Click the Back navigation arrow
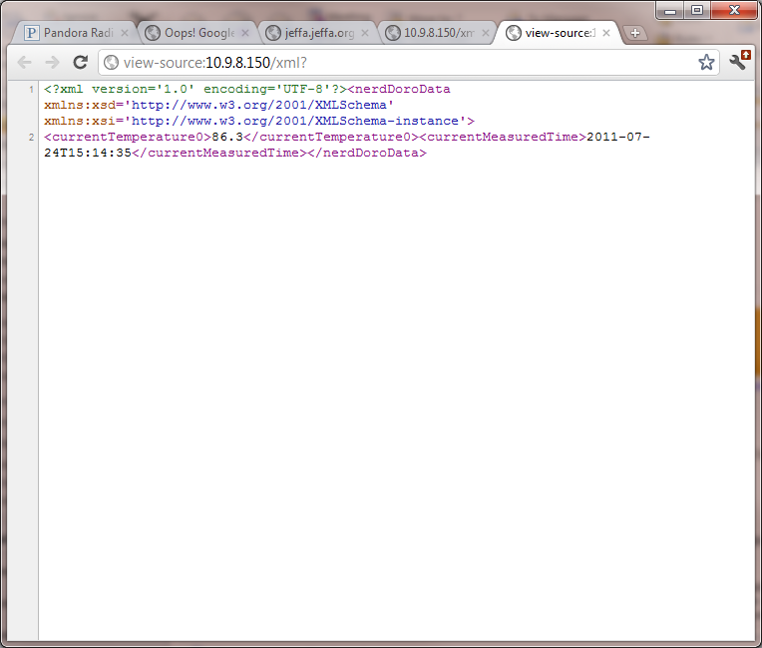 (24, 62)
